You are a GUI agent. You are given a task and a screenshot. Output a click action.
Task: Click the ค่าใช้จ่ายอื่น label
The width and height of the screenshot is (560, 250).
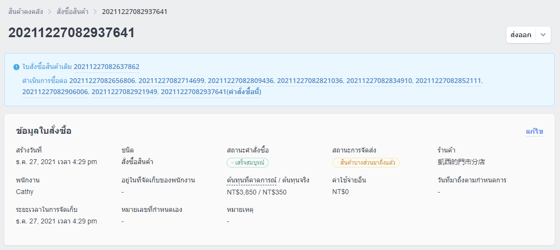[349, 180]
